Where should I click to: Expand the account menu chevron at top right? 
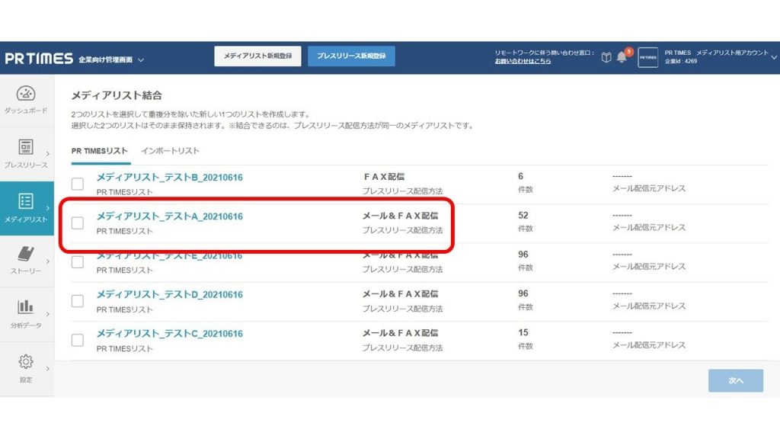[774, 57]
